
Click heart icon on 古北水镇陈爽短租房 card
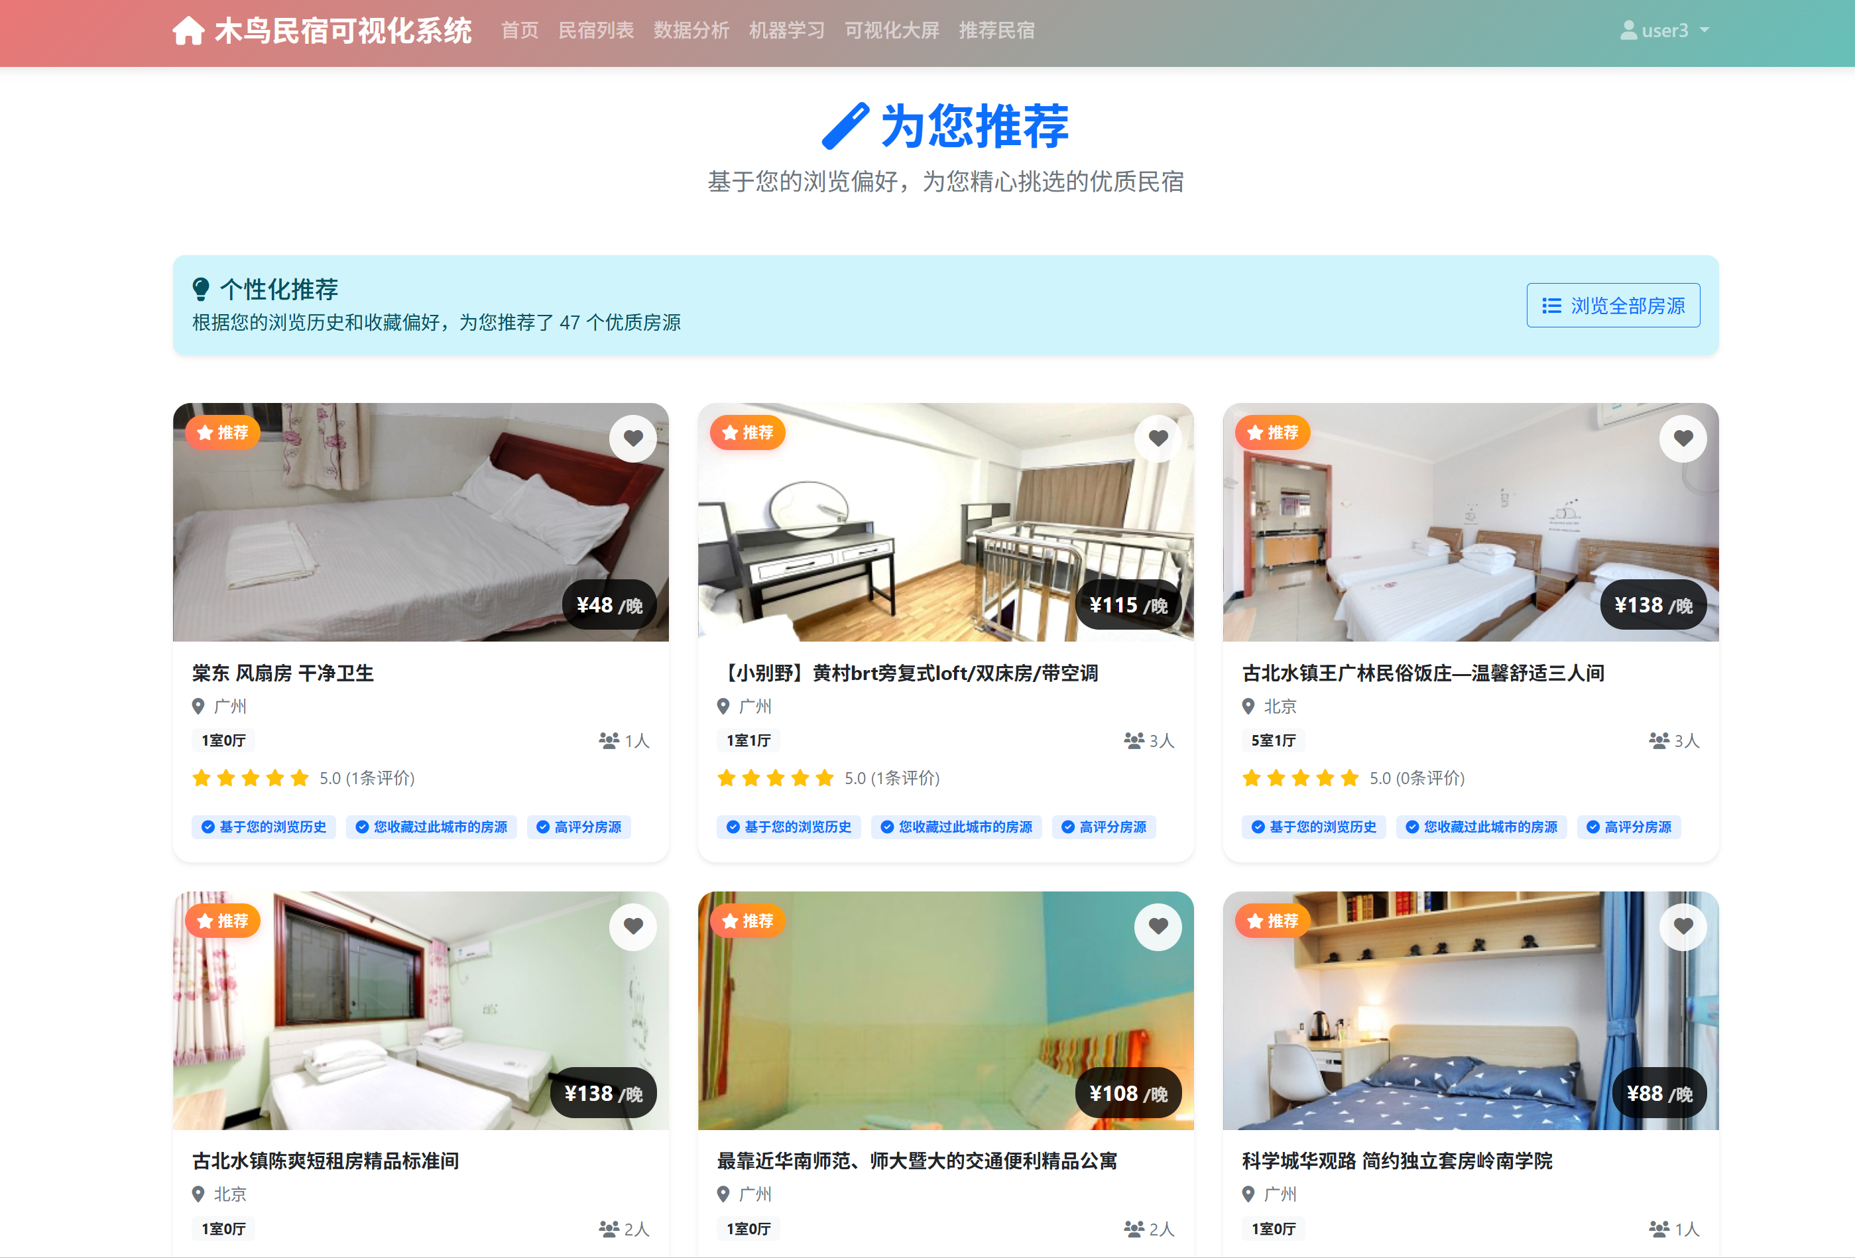[x=633, y=926]
